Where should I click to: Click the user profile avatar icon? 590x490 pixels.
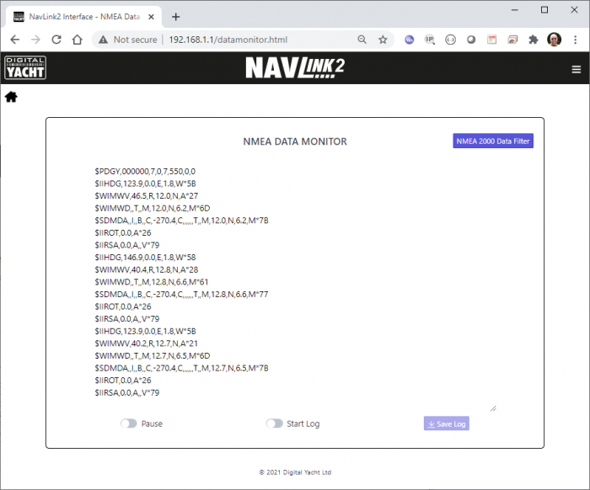(x=554, y=40)
